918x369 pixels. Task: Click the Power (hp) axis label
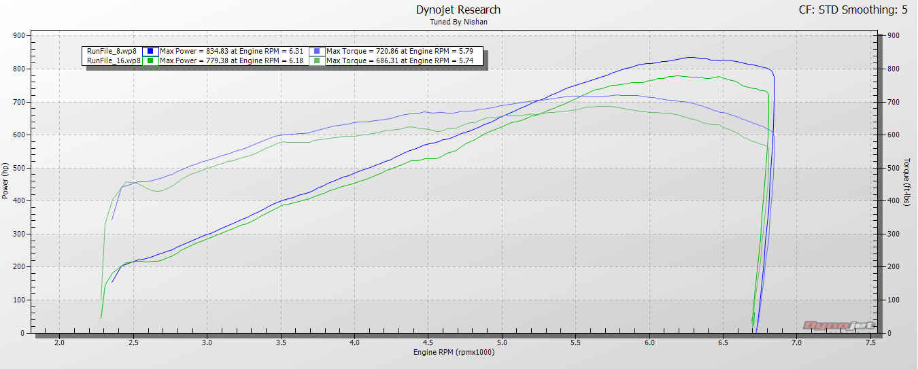[x=5, y=181]
